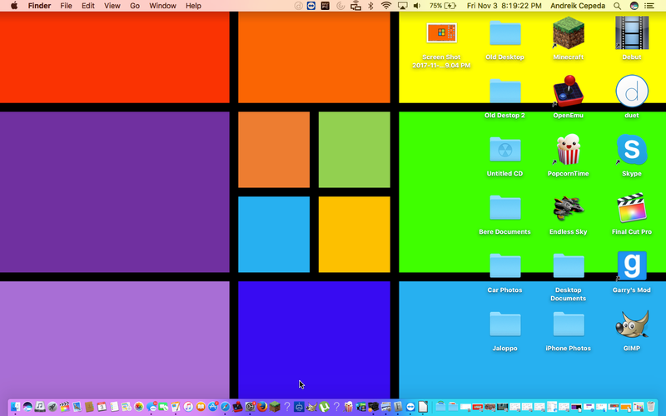Open System Preferences in the Dock
The image size is (666, 416).
(x=251, y=407)
